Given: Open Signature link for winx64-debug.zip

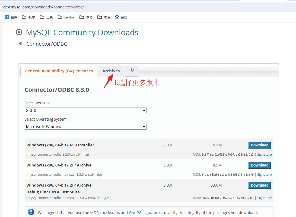Looking at the screenshot, I should (x=265, y=198).
